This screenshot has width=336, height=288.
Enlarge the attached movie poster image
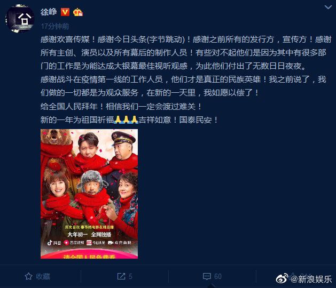pyautogui.click(x=89, y=194)
